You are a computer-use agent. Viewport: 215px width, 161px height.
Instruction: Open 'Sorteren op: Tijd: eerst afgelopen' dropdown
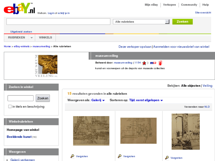pos(146,100)
